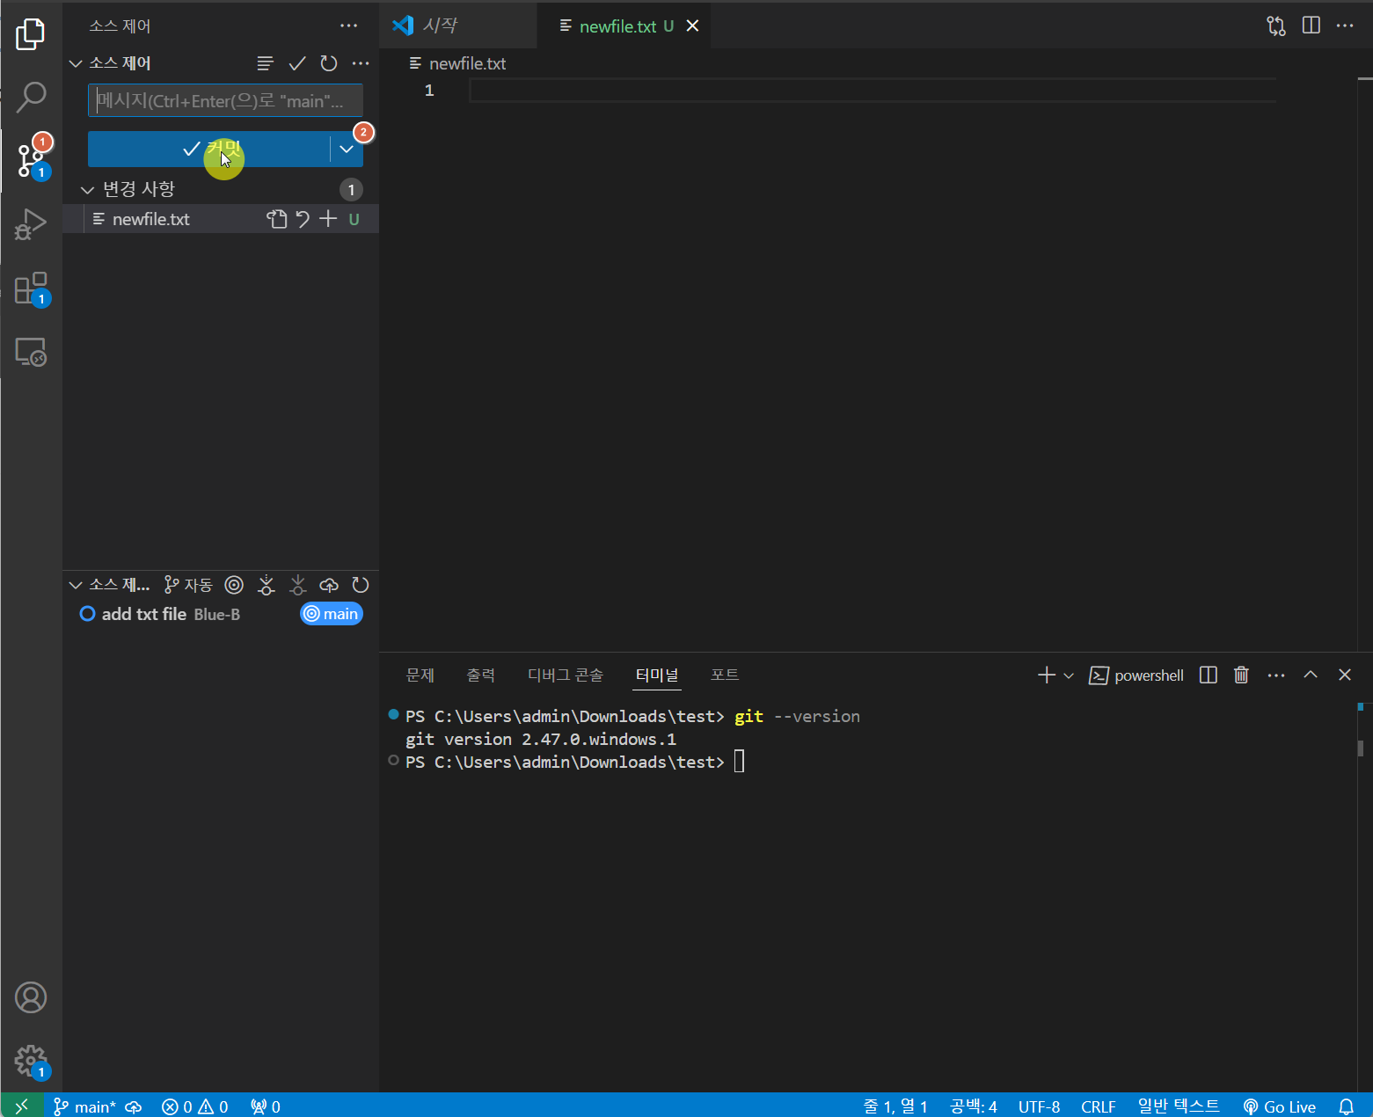This screenshot has height=1117, width=1373.
Task: Collapse the source control graph section
Action: click(x=76, y=585)
